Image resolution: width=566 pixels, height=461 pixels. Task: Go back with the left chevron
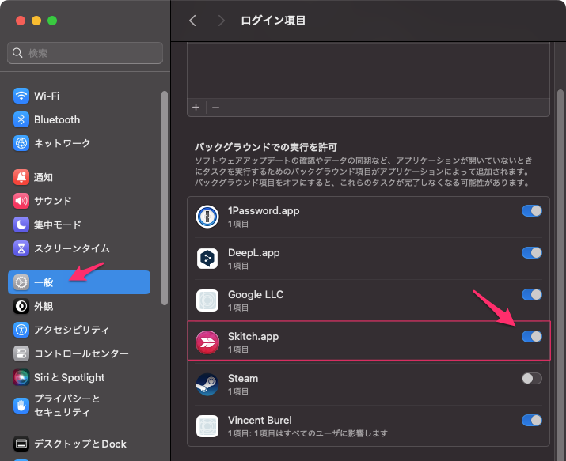(192, 21)
